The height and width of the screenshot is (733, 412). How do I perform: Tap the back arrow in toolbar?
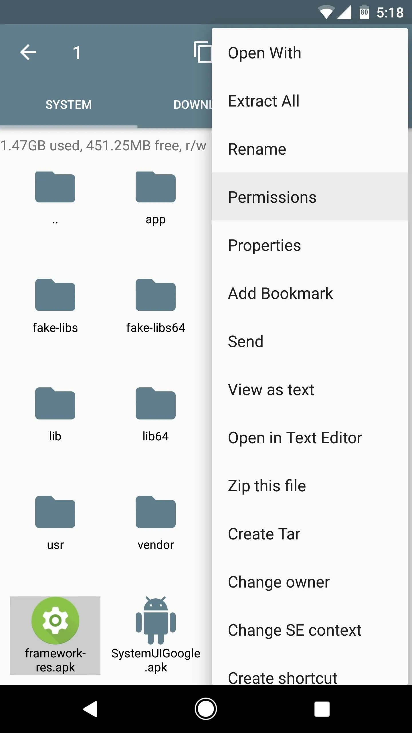[28, 52]
